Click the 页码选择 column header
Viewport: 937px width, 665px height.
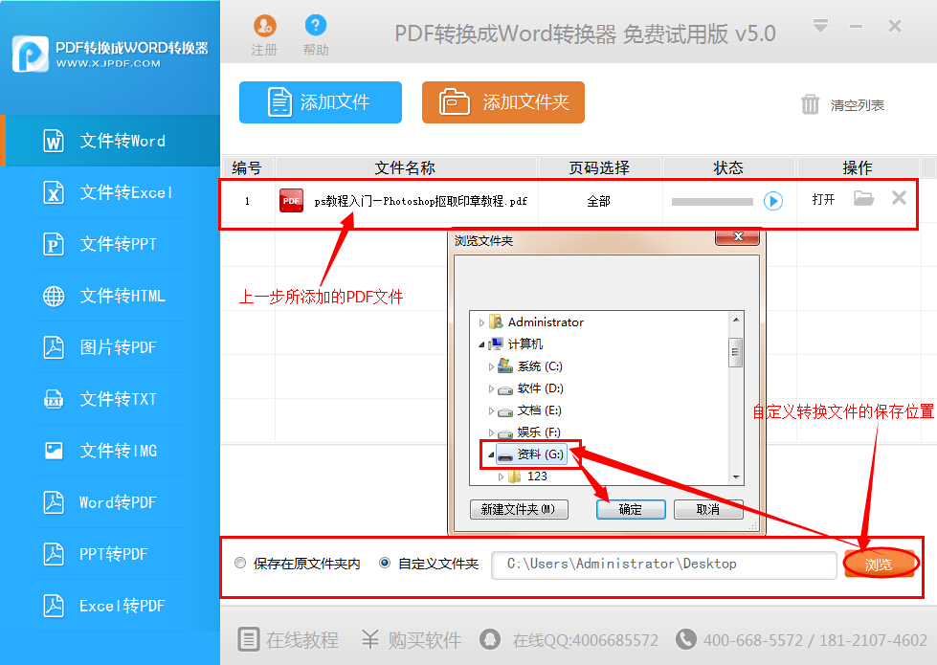point(599,167)
